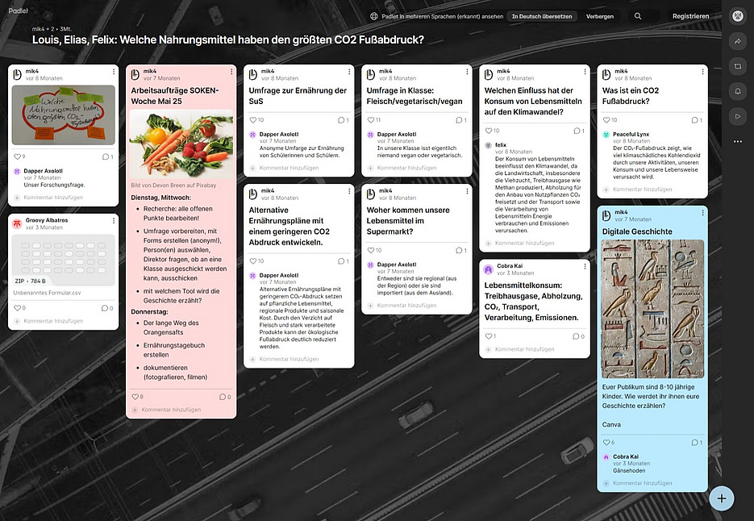Open the share icon in the right sidebar
This screenshot has height=521, width=754.
[x=737, y=40]
